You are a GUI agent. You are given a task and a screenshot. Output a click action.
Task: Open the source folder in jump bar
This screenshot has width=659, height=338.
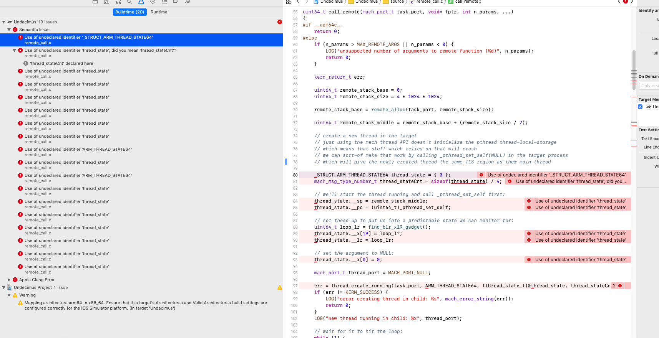(x=394, y=2)
